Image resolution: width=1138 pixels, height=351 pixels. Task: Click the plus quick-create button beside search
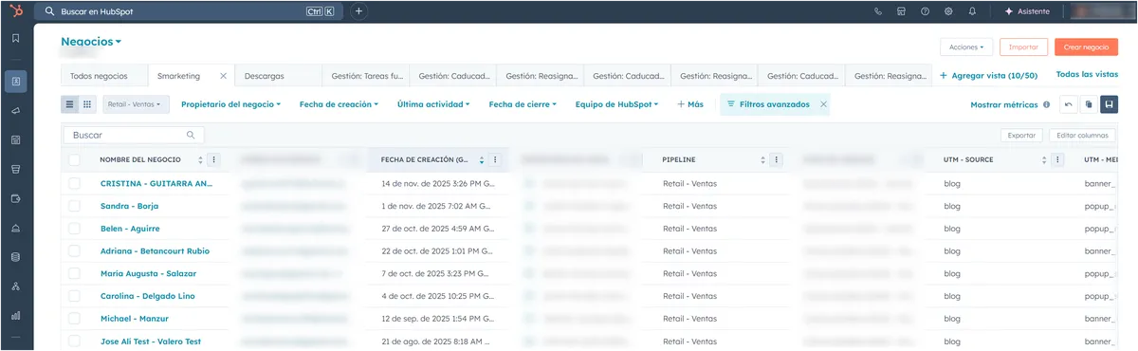[358, 11]
